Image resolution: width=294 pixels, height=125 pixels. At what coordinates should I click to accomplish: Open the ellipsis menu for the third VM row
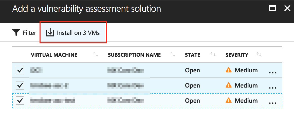pos(272,103)
